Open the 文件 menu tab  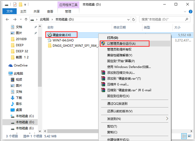coord(9,11)
